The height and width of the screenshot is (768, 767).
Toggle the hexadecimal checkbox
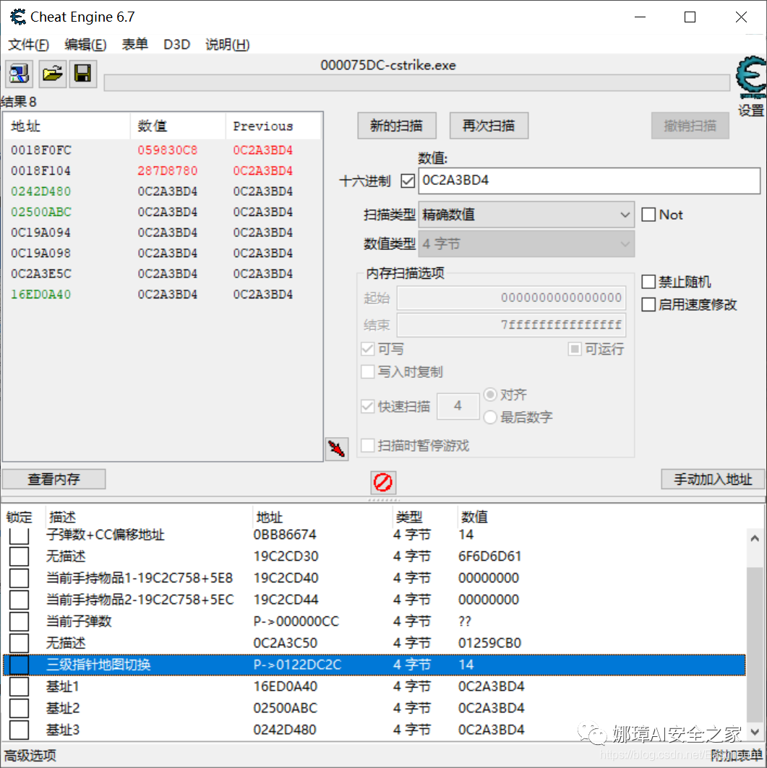(x=408, y=181)
